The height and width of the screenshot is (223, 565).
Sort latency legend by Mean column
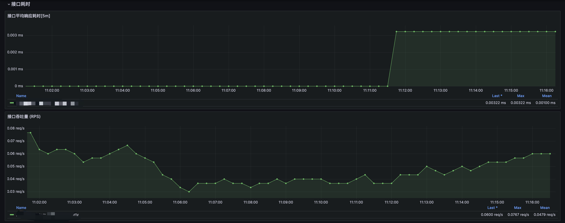pyautogui.click(x=547, y=96)
